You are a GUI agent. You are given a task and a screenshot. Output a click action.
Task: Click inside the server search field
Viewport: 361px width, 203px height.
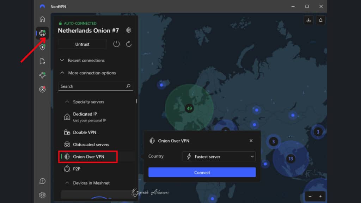point(95,86)
